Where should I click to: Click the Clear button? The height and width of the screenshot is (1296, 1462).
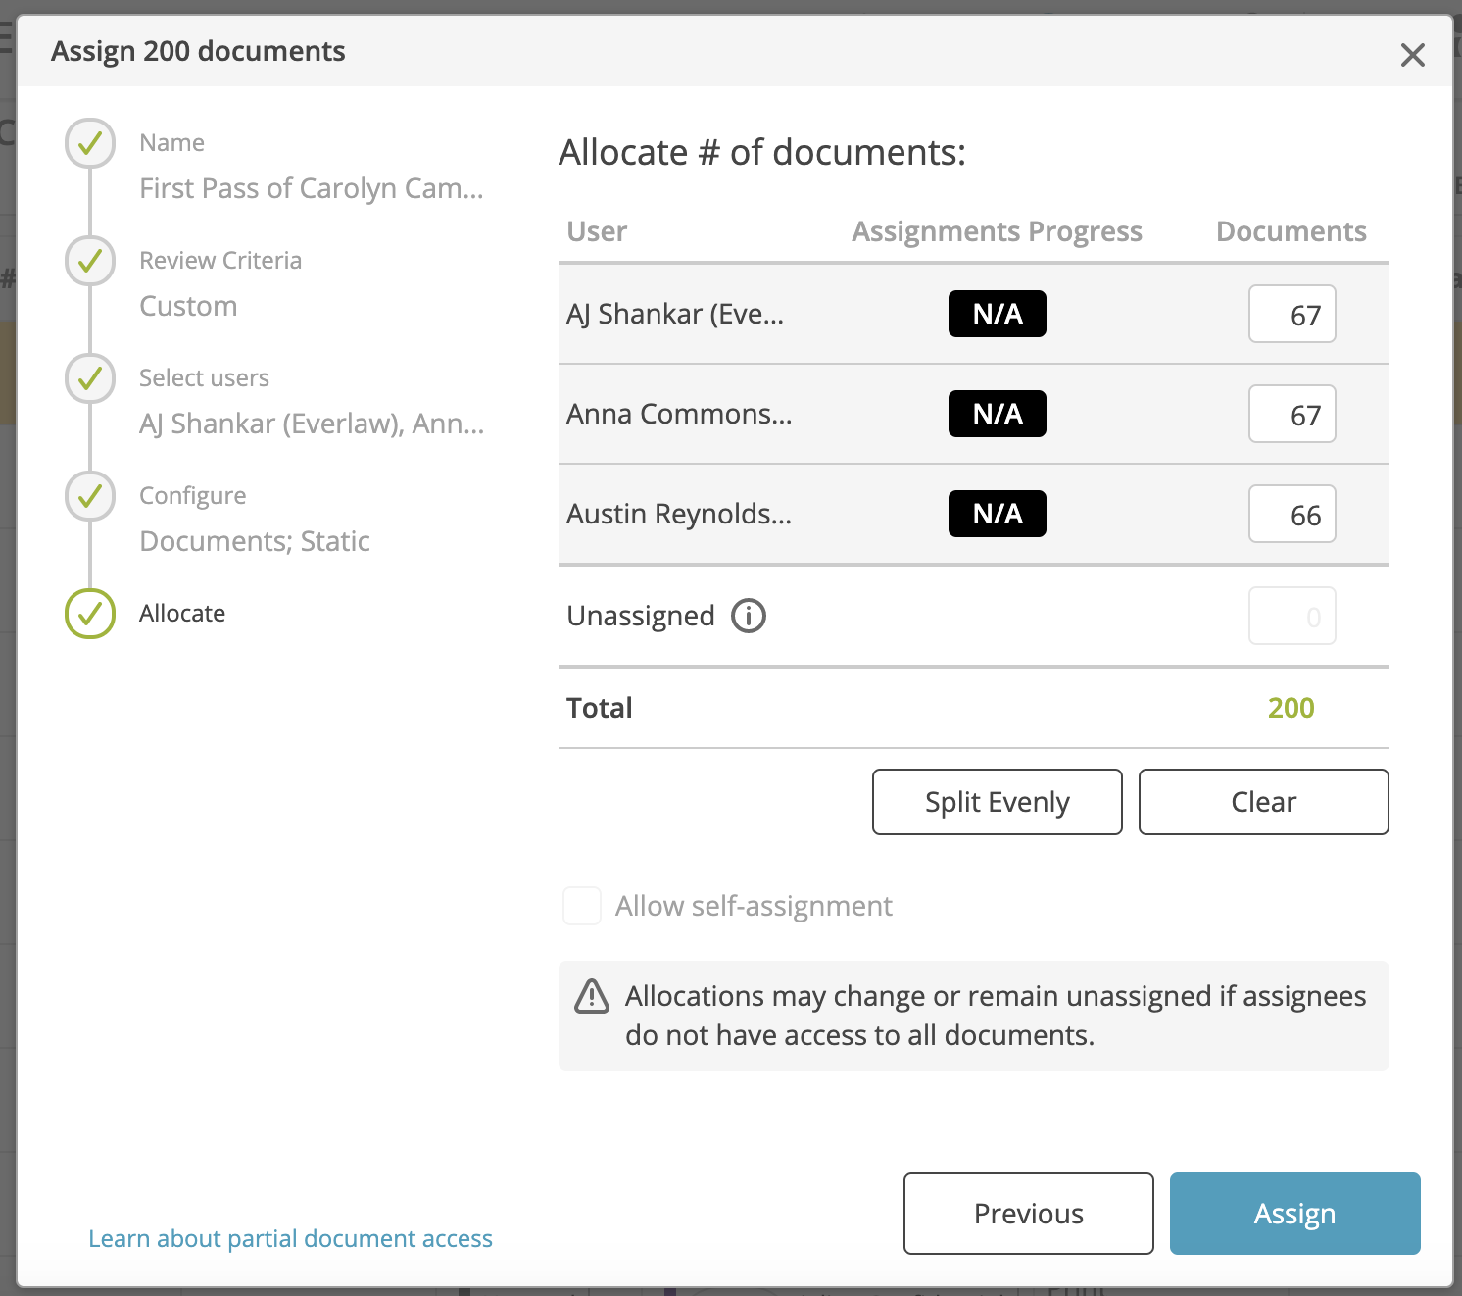[x=1264, y=802]
